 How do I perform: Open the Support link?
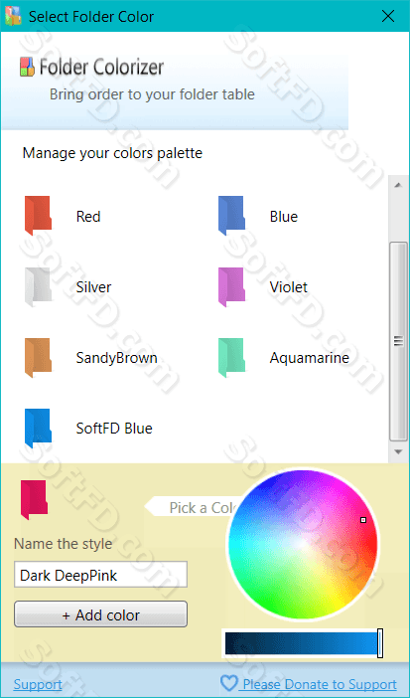38,684
